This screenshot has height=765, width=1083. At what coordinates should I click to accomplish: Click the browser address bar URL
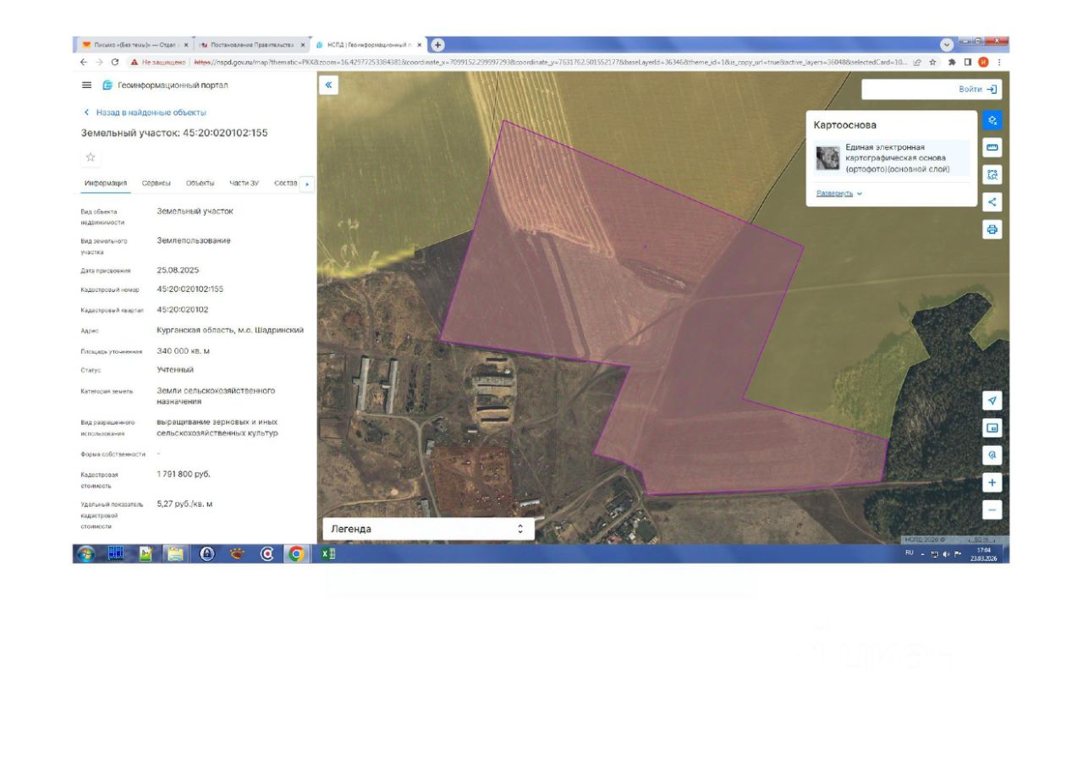coord(550,62)
